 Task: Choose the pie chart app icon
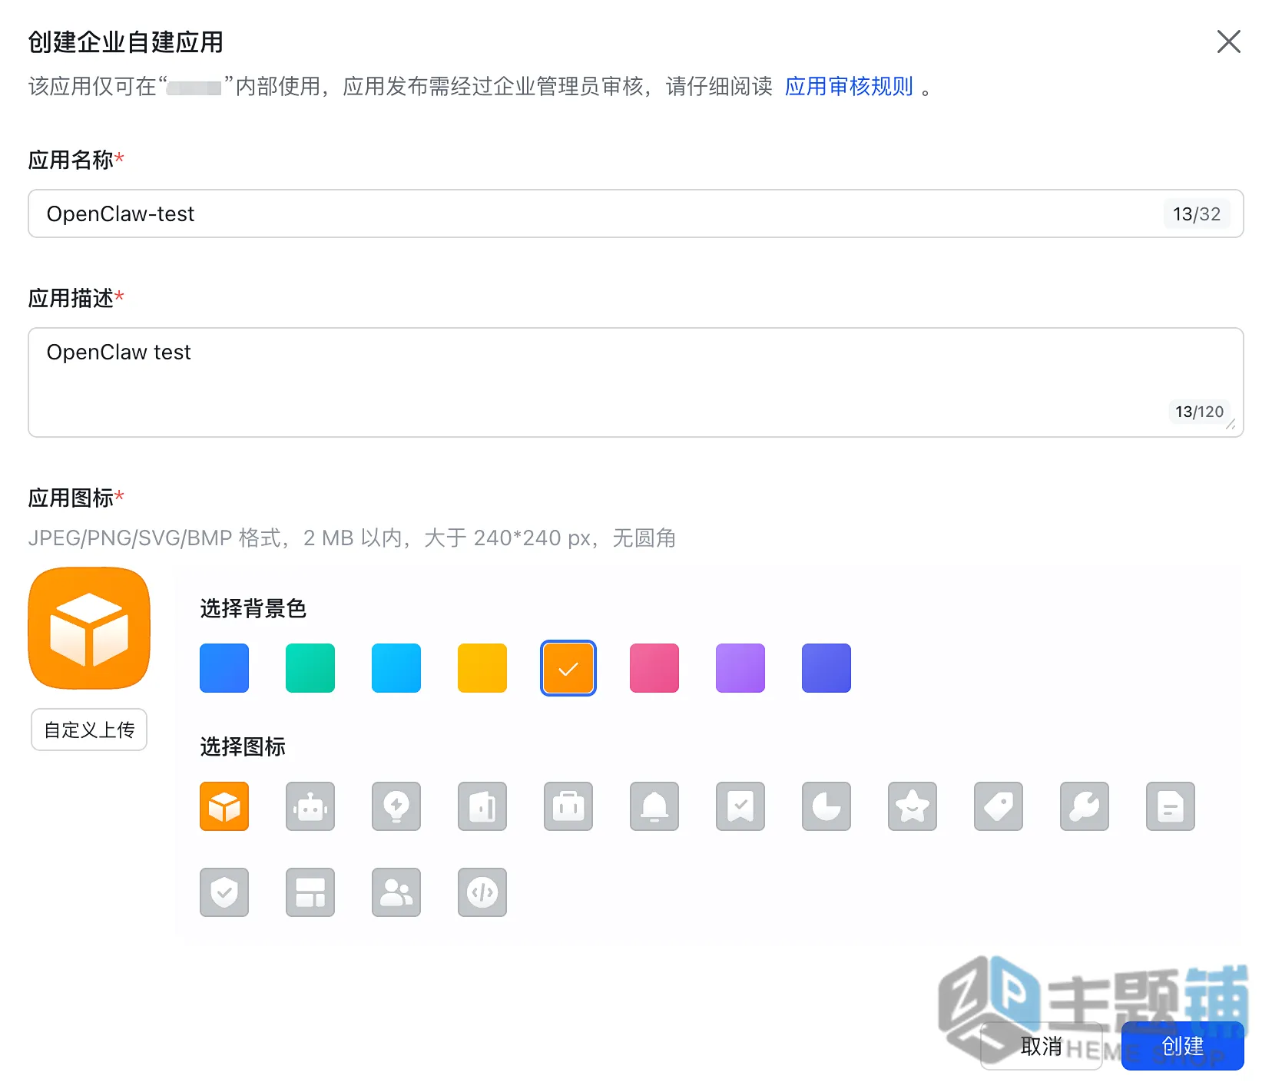tap(826, 806)
